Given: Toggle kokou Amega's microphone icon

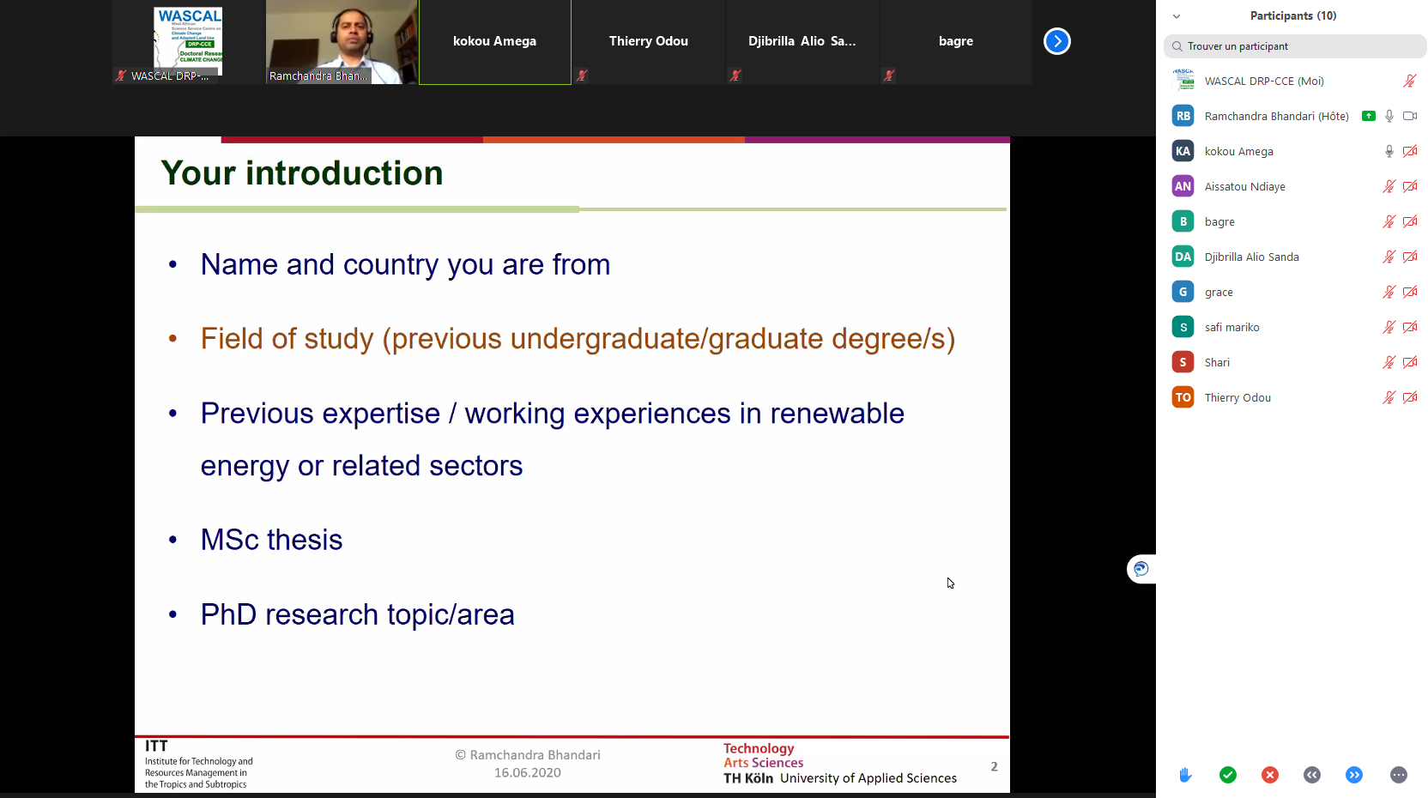Looking at the screenshot, I should pos(1389,151).
